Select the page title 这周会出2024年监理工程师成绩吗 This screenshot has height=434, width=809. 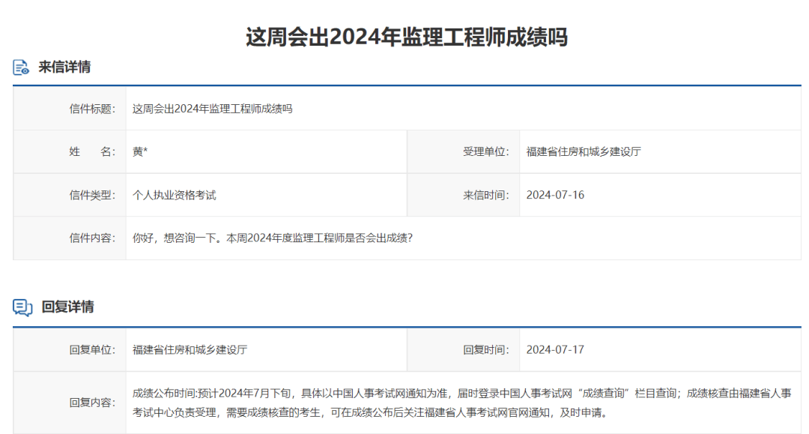tap(404, 34)
